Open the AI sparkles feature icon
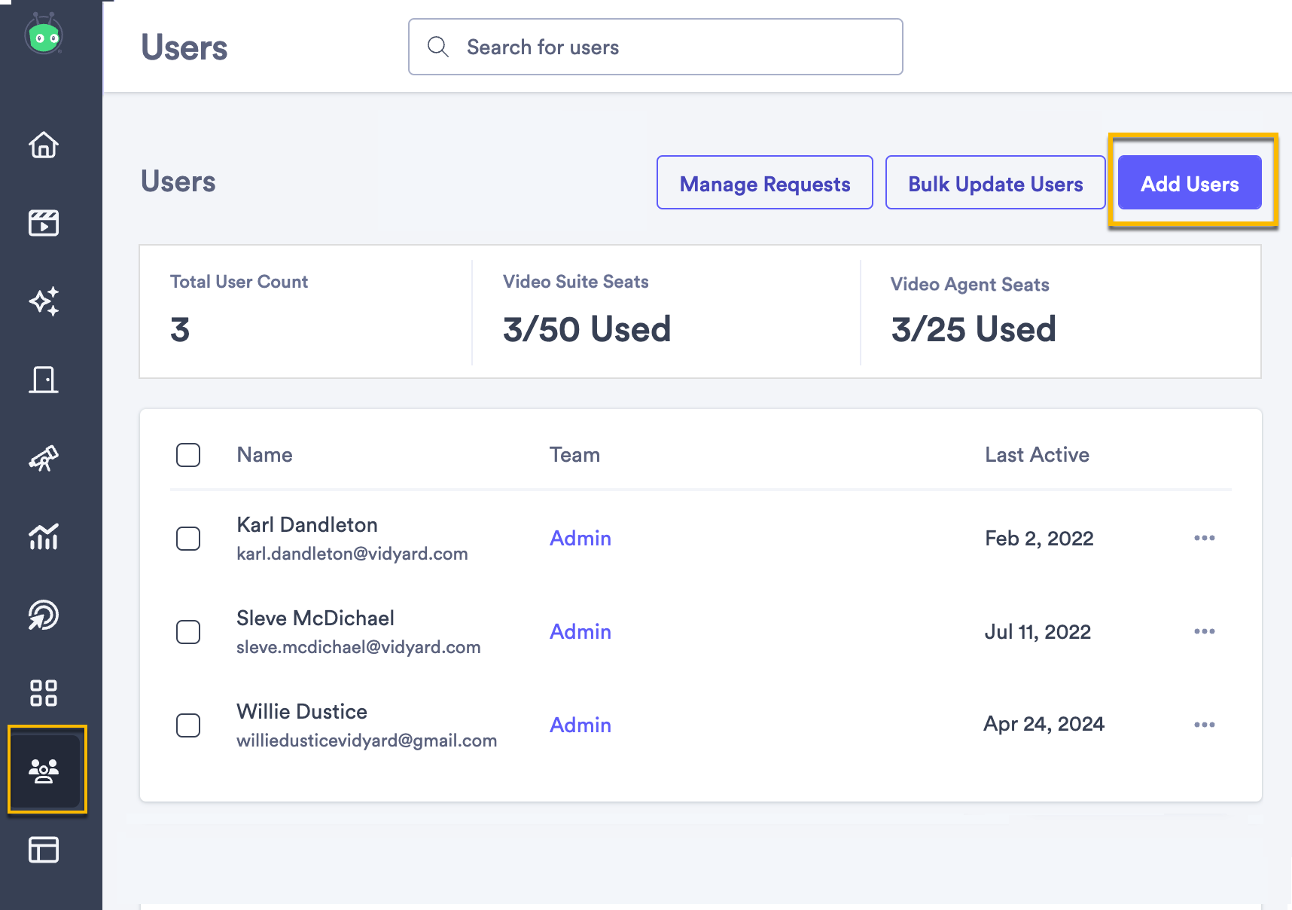 coord(44,301)
